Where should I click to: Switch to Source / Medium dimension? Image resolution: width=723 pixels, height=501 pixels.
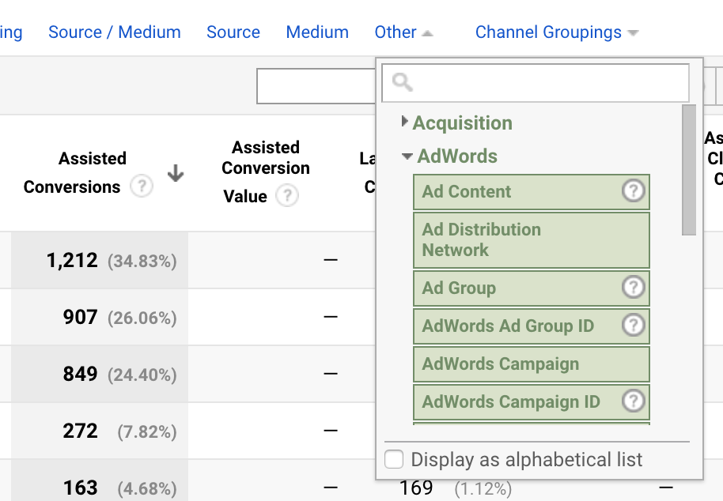click(x=115, y=32)
